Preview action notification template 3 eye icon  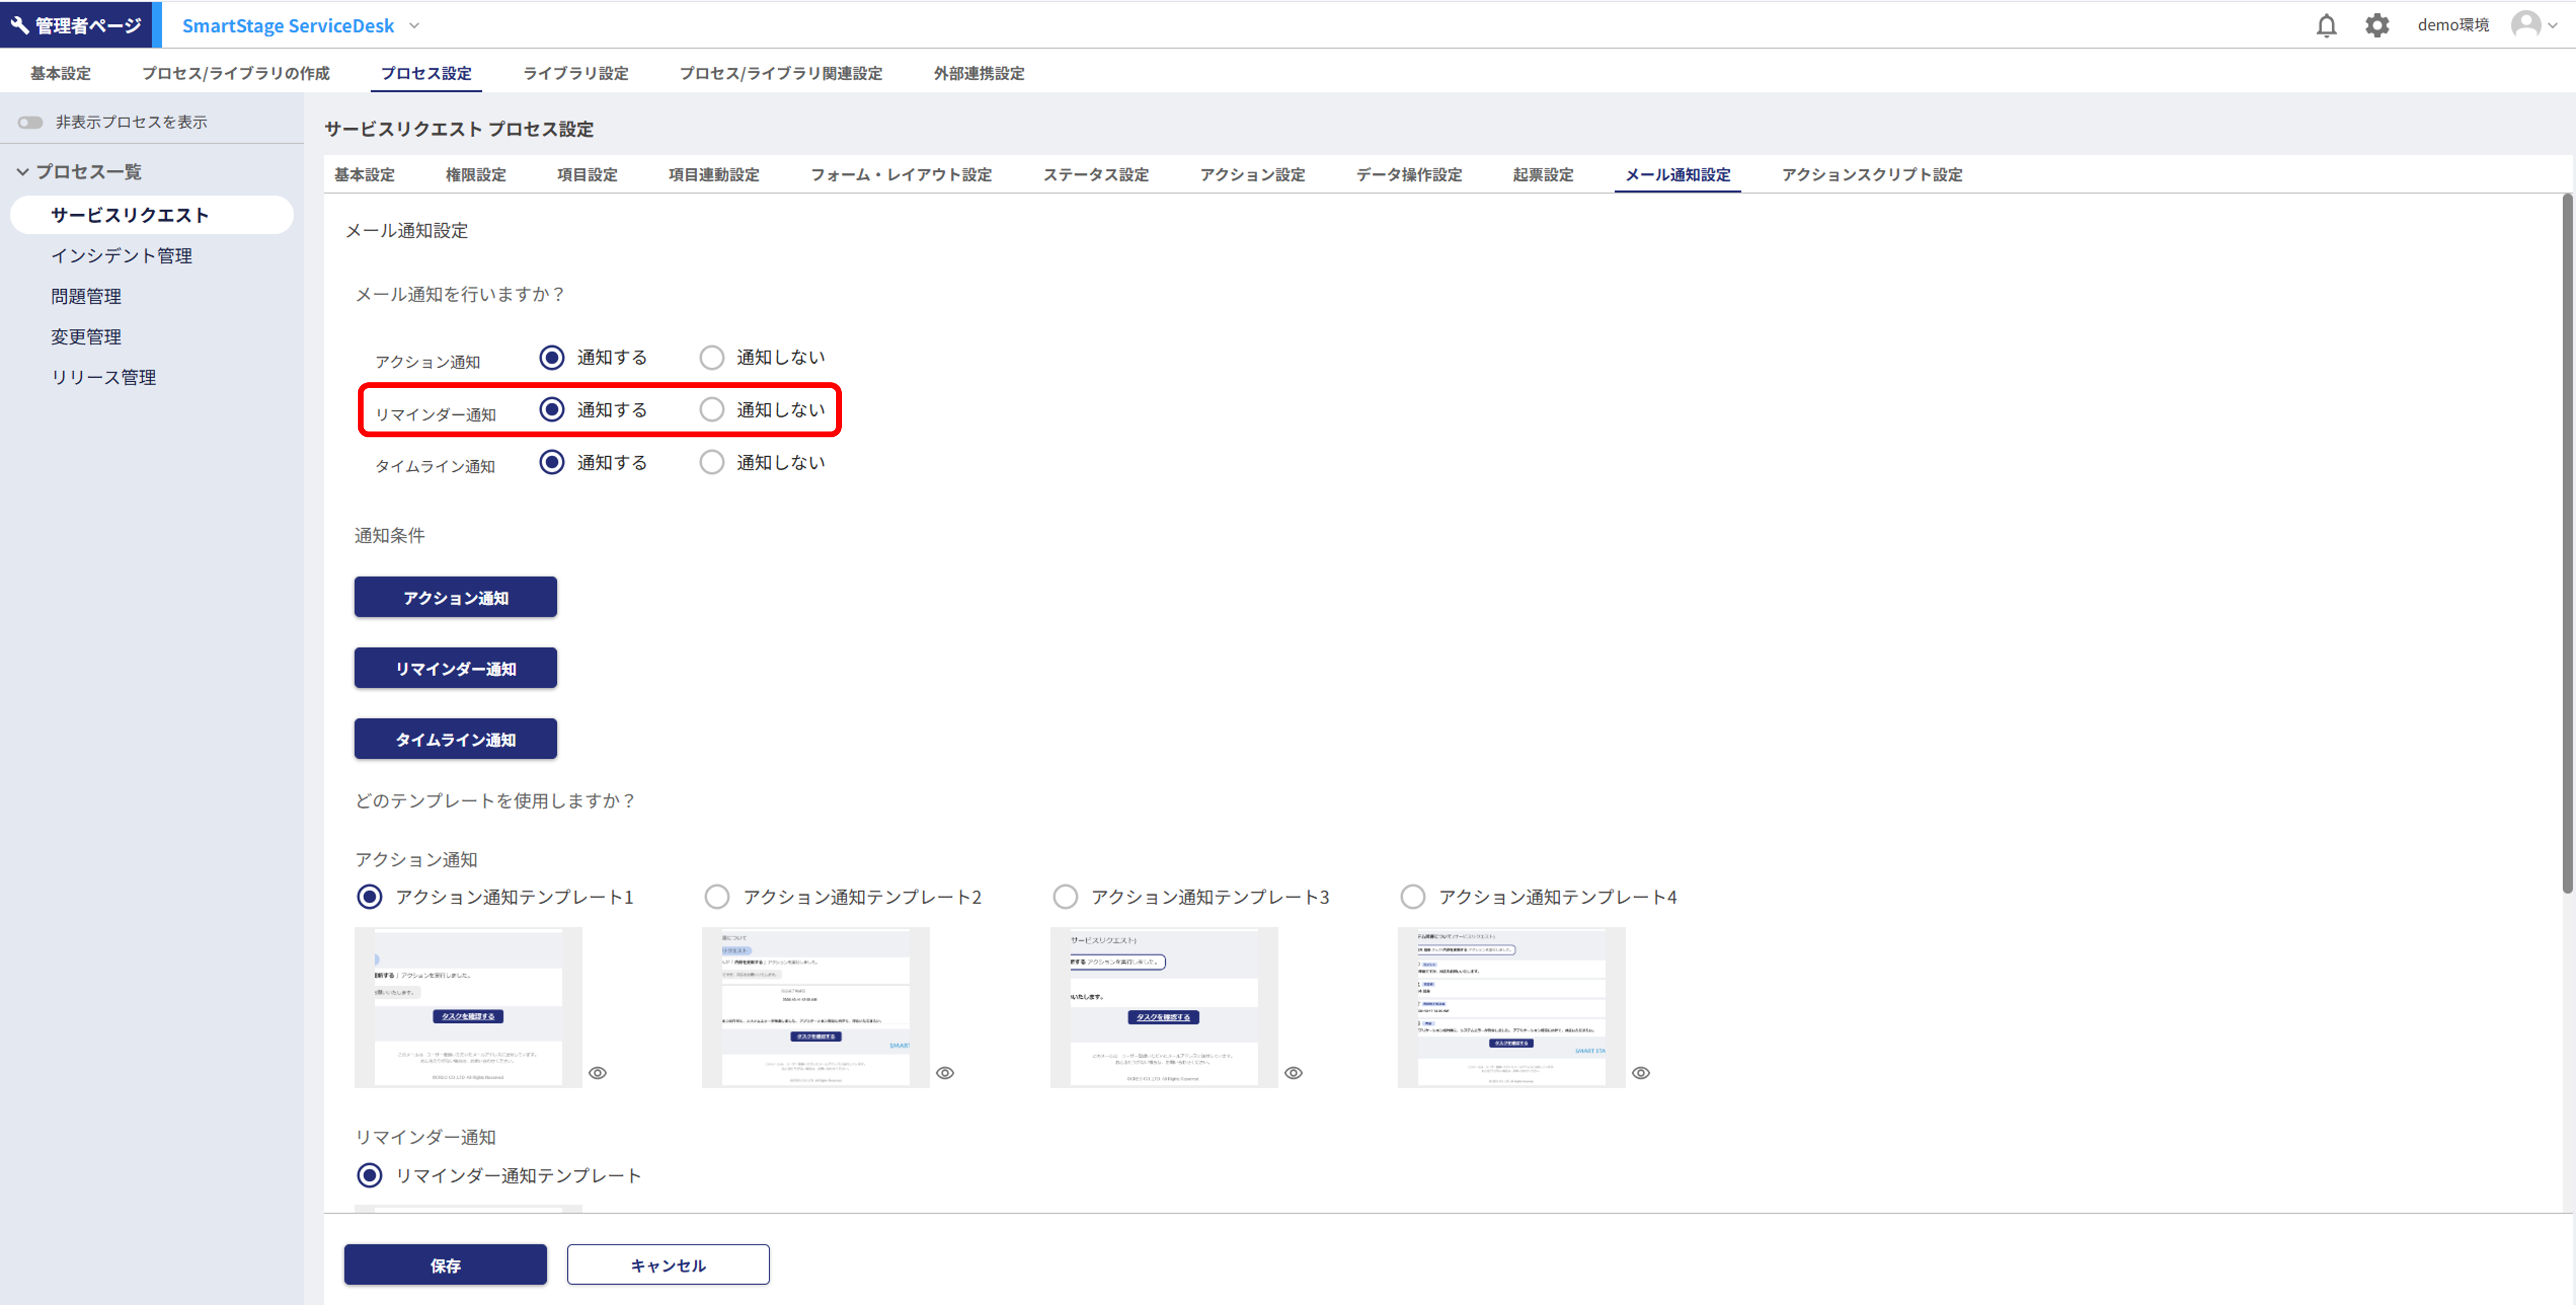[x=1293, y=1073]
